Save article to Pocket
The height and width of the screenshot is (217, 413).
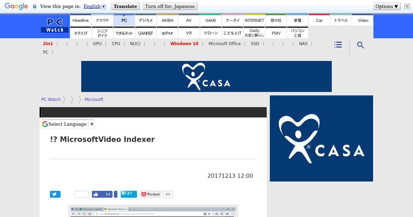[151, 194]
